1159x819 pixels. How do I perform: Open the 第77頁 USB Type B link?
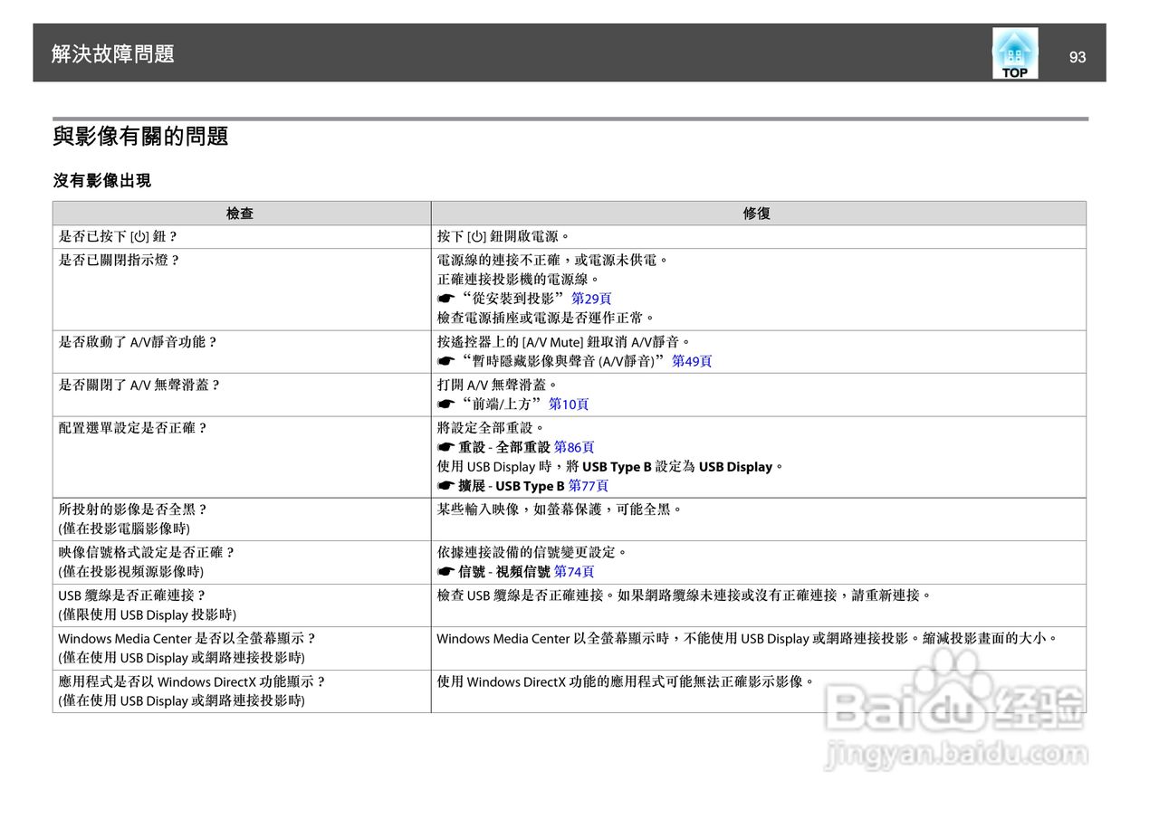589,486
